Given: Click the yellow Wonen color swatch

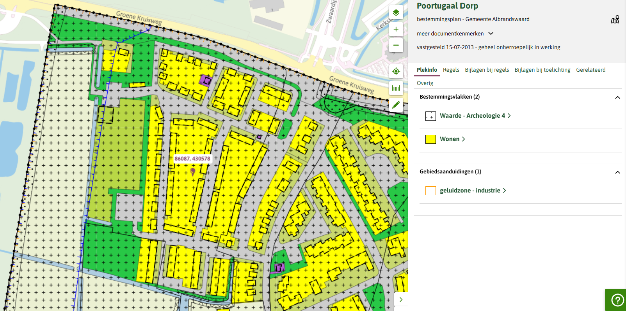Looking at the screenshot, I should 430,139.
